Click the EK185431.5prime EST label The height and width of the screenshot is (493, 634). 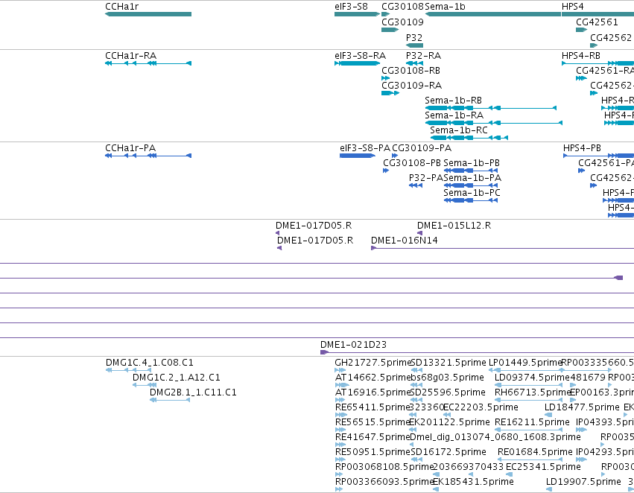[x=474, y=482]
